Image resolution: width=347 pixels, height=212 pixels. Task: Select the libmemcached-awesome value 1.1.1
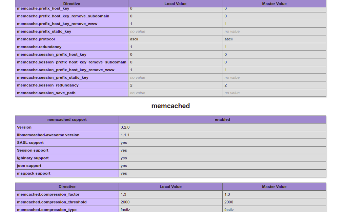point(125,135)
